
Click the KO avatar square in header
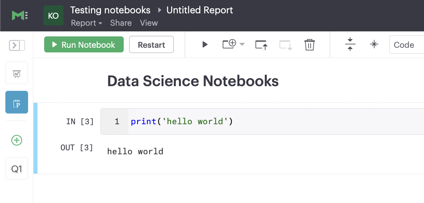point(54,15)
